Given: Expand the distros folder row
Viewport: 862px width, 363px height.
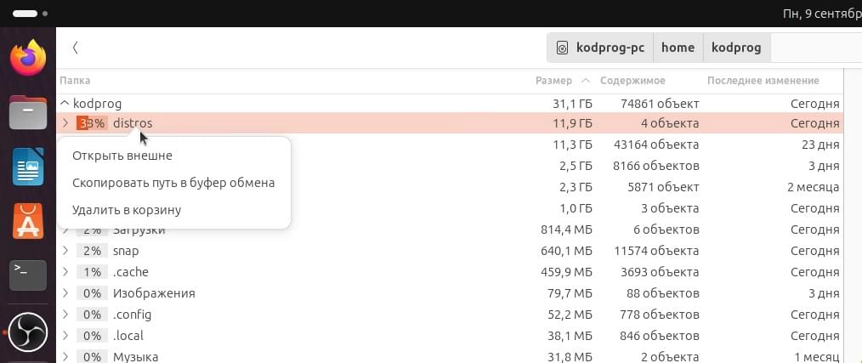Looking at the screenshot, I should click(x=65, y=123).
